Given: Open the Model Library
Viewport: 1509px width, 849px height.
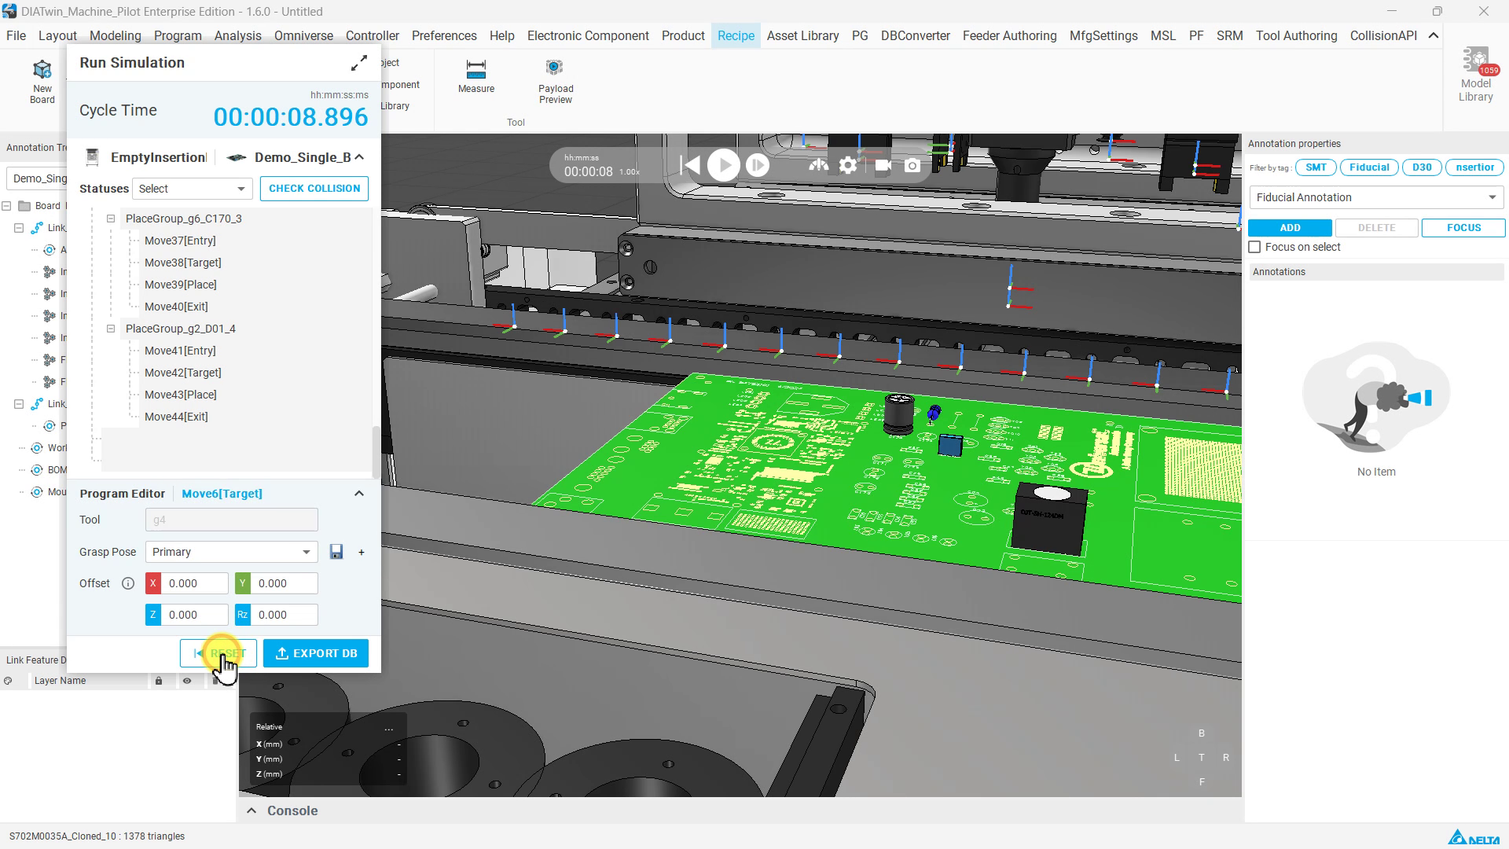Looking at the screenshot, I should (x=1475, y=75).
